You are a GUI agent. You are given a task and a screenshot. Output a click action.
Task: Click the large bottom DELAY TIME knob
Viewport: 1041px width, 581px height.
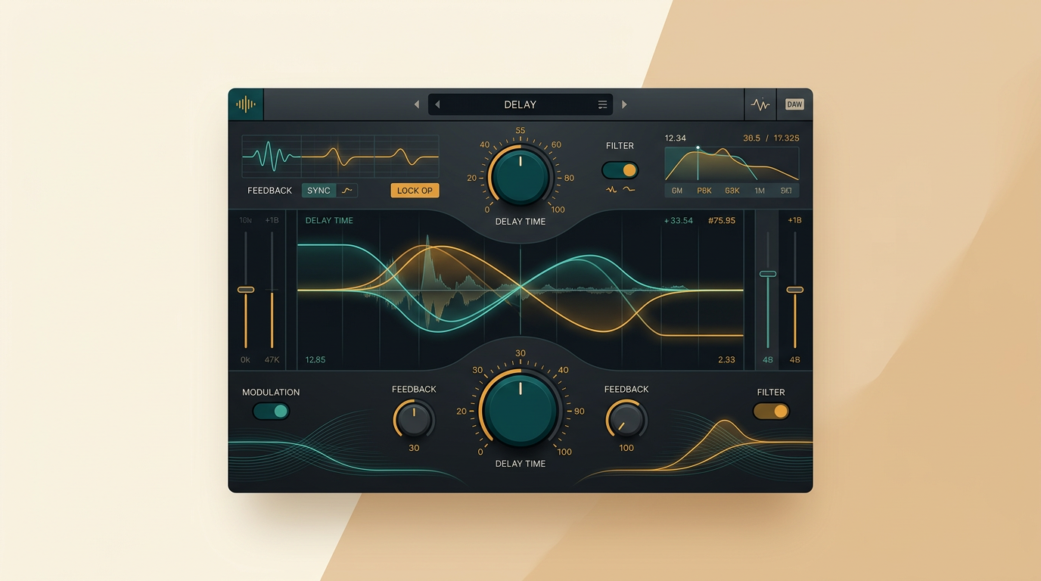520,409
